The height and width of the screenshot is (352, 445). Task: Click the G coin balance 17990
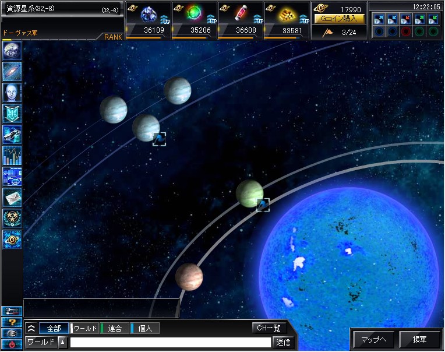(x=351, y=10)
